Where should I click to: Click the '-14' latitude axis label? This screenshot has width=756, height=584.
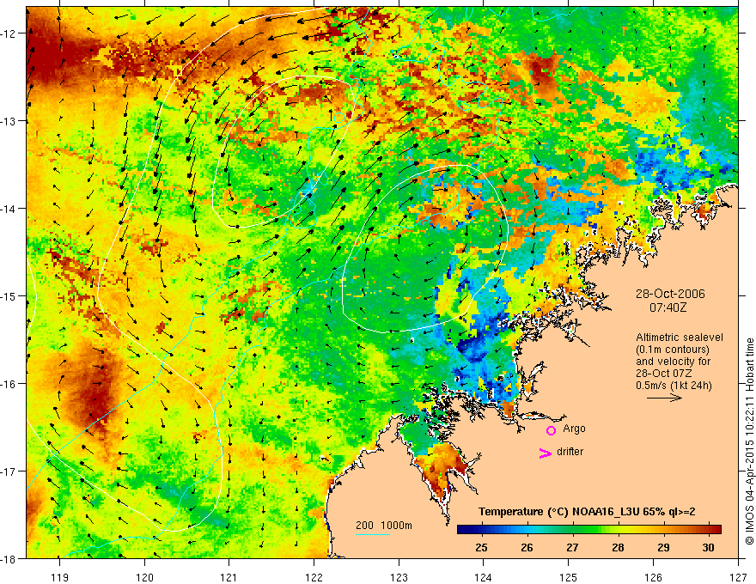[9, 209]
